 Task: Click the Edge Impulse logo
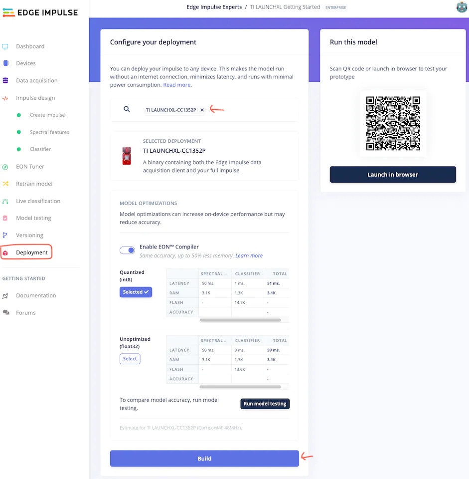(40, 12)
